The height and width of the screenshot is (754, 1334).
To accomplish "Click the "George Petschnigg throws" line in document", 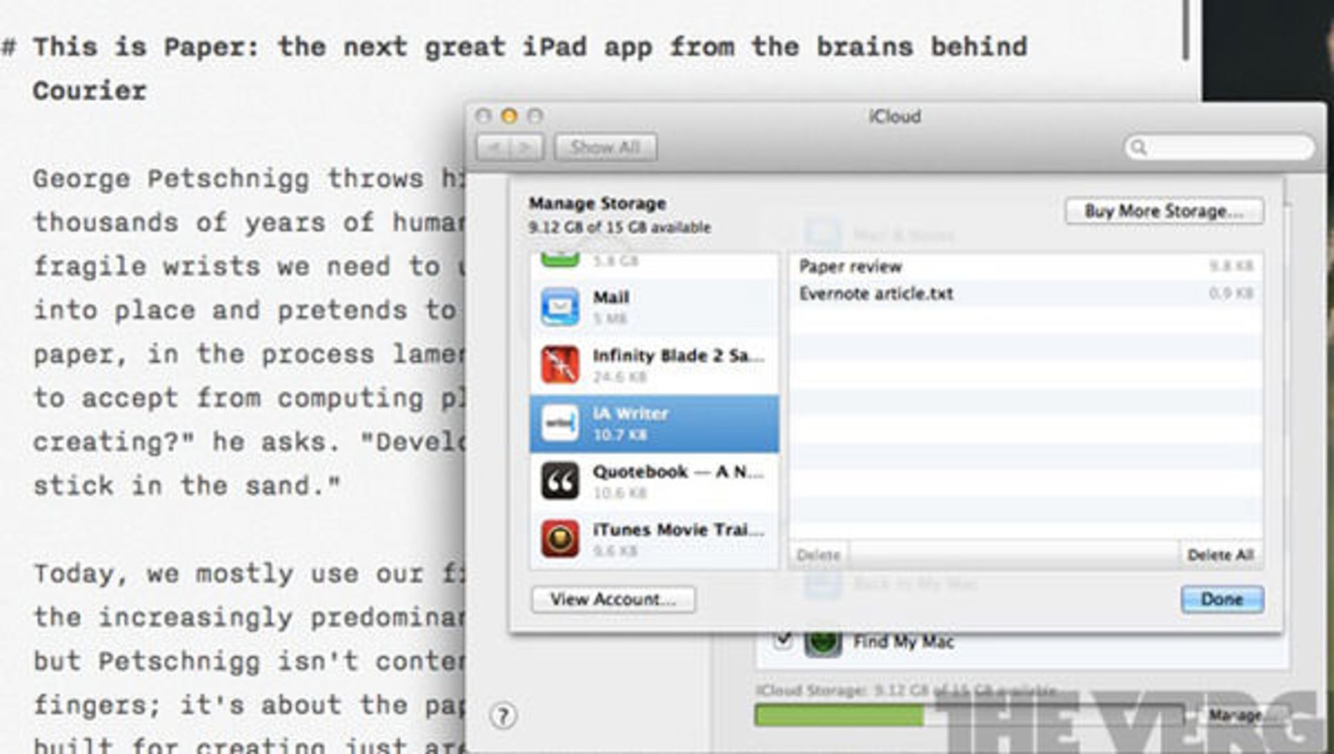I will [249, 179].
